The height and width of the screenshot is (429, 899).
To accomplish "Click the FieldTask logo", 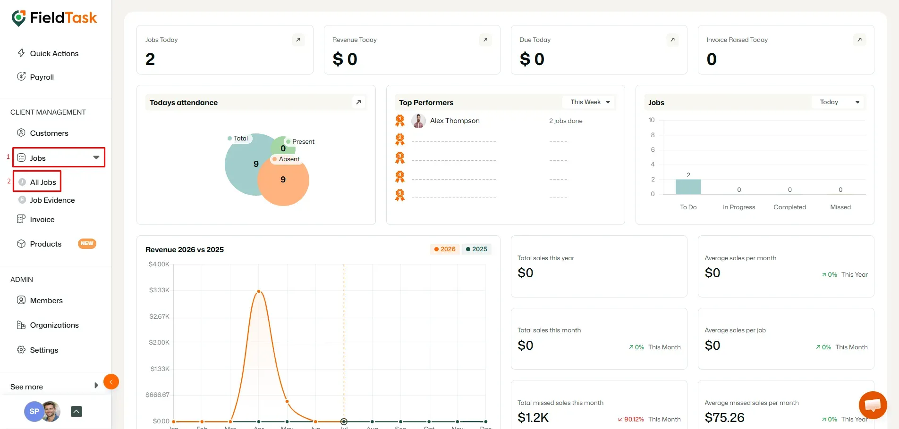I will click(54, 18).
